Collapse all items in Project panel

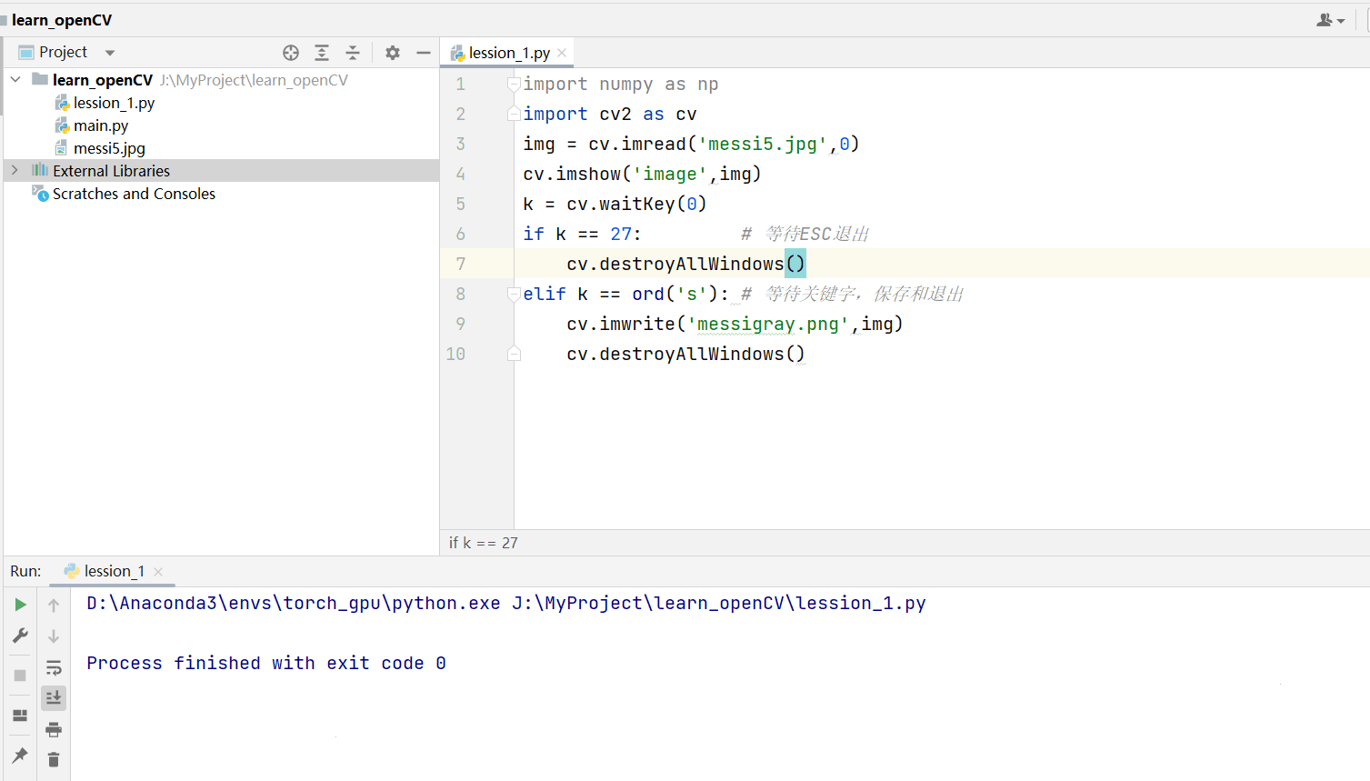tap(353, 53)
